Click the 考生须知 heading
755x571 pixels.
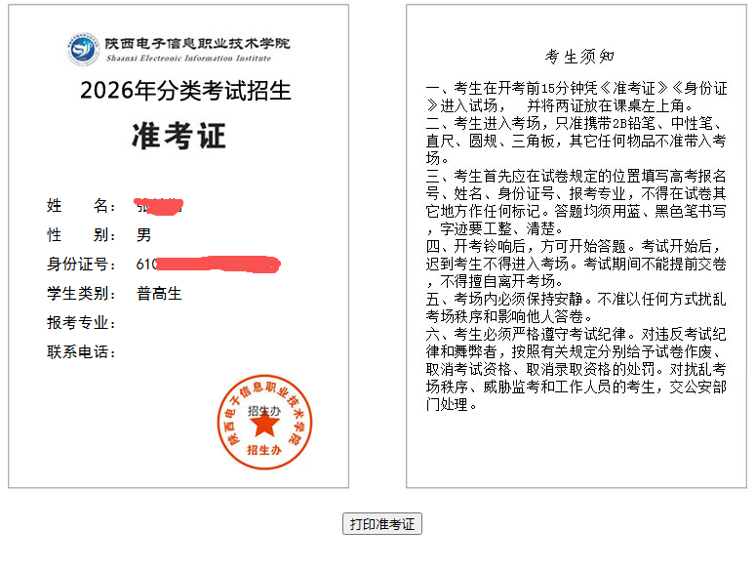pos(579,56)
